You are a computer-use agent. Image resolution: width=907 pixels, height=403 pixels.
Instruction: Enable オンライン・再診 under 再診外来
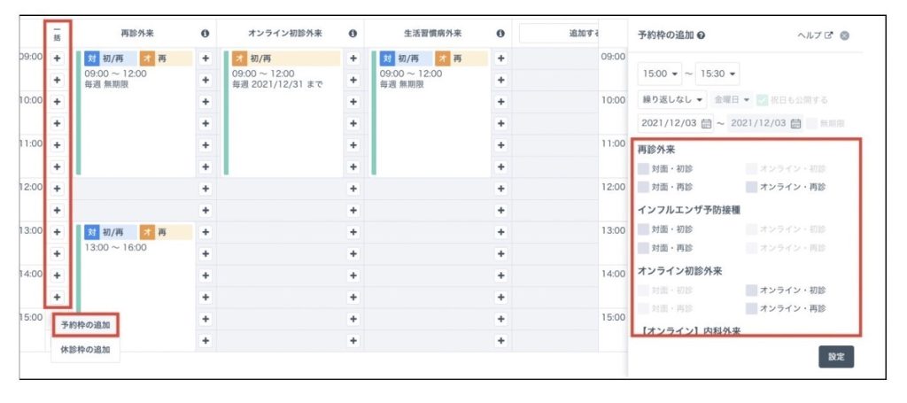coord(751,187)
